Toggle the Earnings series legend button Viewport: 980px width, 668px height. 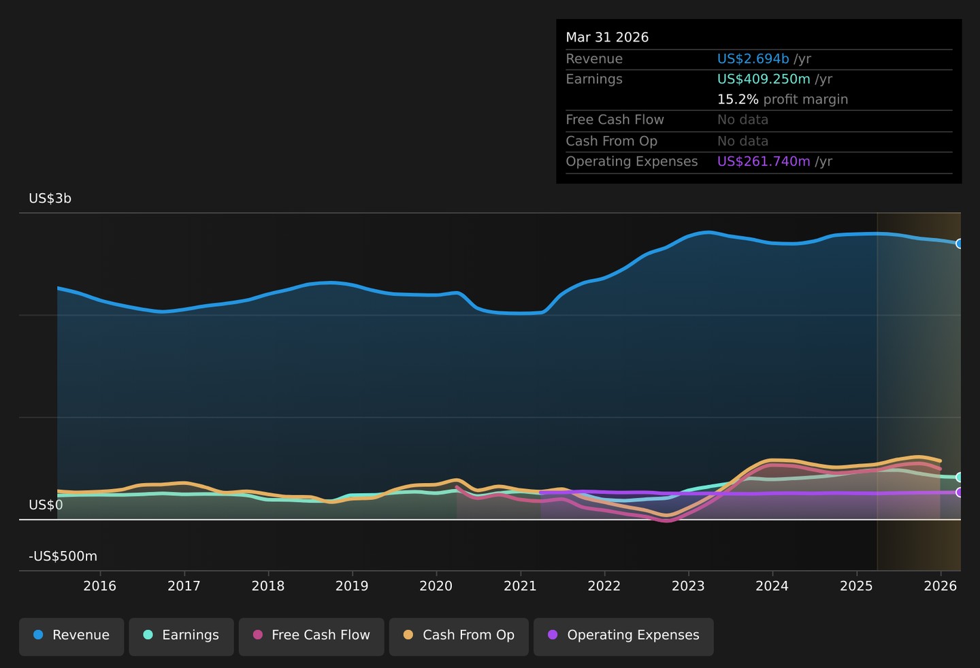[x=181, y=637]
